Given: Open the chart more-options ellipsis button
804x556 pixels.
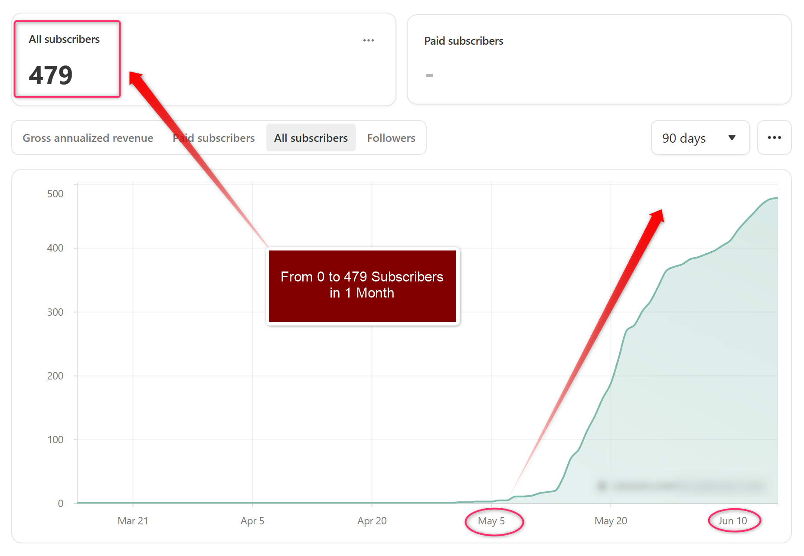Looking at the screenshot, I should (774, 137).
